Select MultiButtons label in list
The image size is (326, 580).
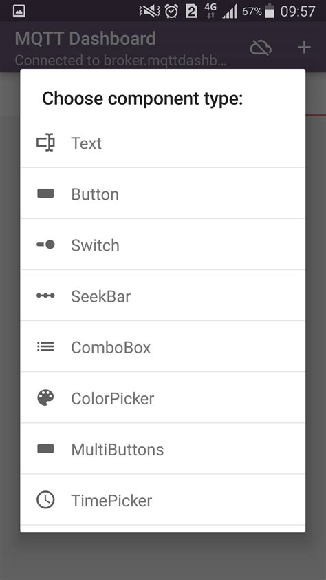pos(118,449)
